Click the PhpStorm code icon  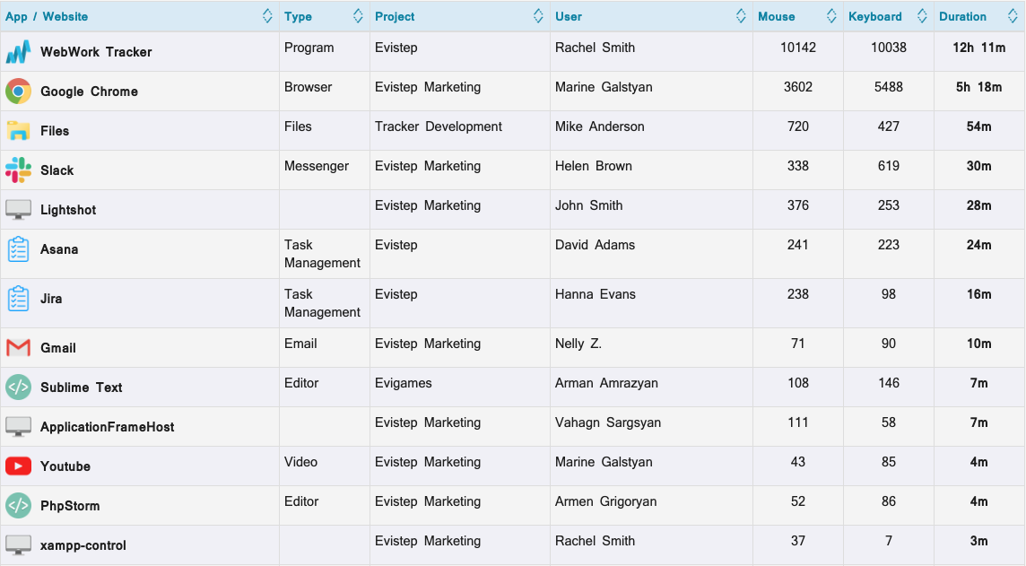(18, 506)
